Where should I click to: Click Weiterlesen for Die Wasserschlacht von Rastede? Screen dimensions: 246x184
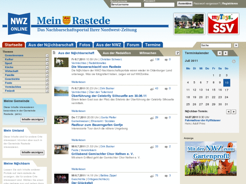coord(79,82)
